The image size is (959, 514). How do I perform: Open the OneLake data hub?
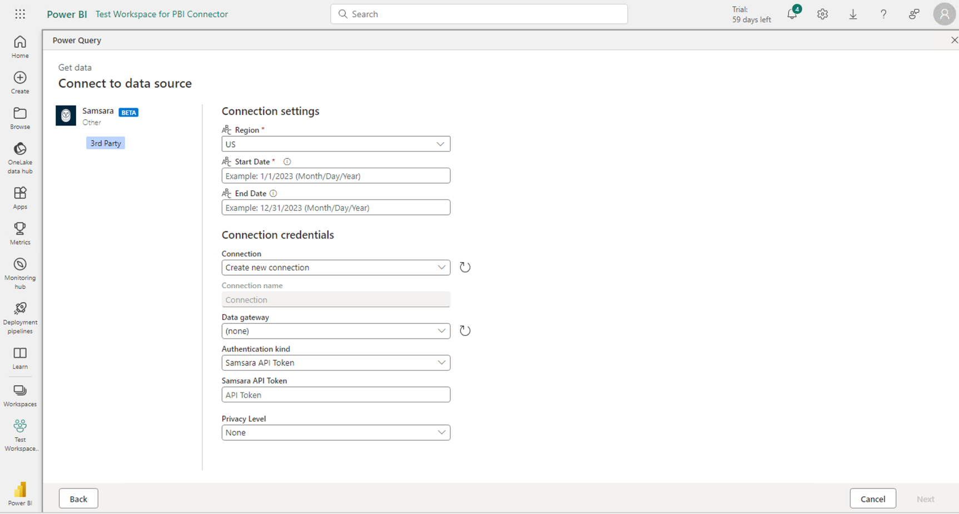click(19, 157)
